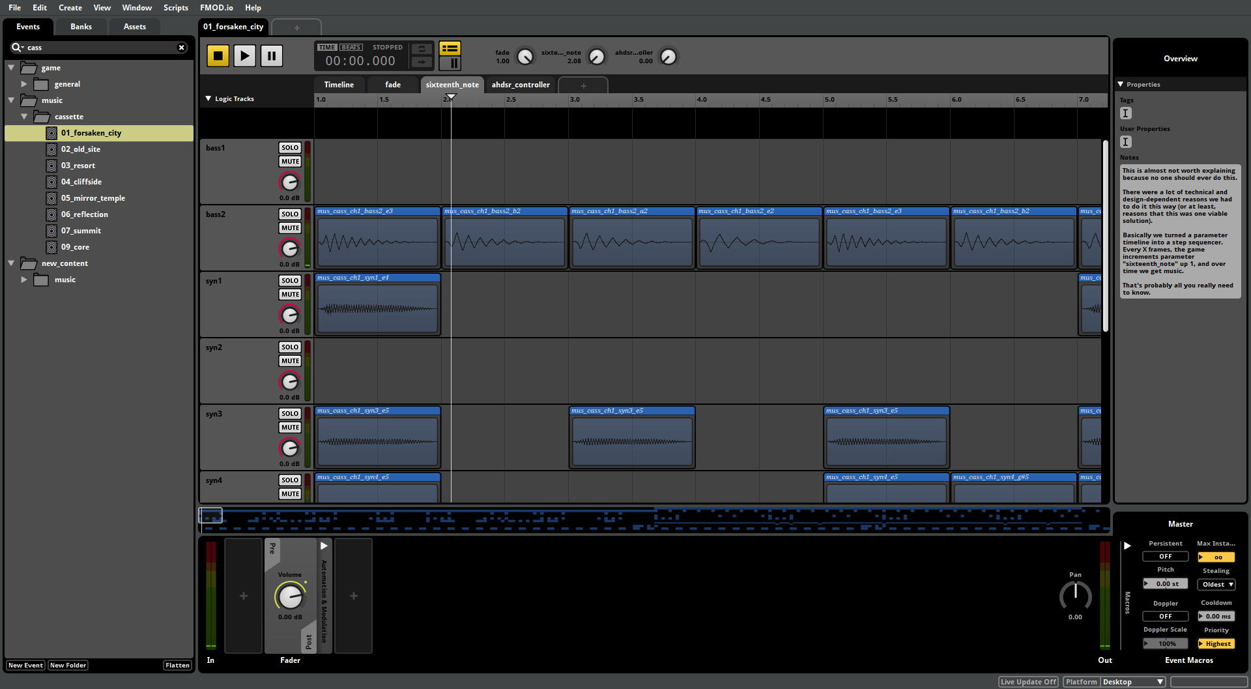Click the Live Update Off button
Viewport: 1251px width, 689px height.
(x=1028, y=682)
